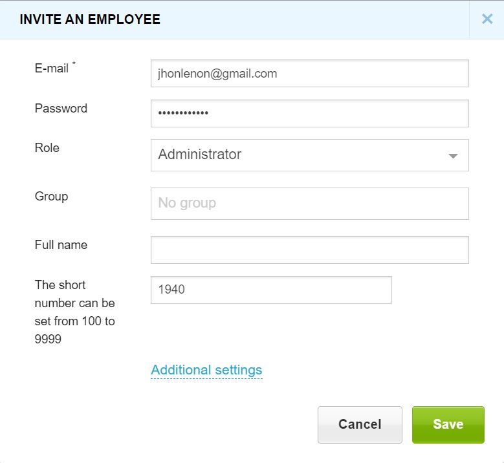Click the Group label
The width and height of the screenshot is (504, 463).
[51, 197]
